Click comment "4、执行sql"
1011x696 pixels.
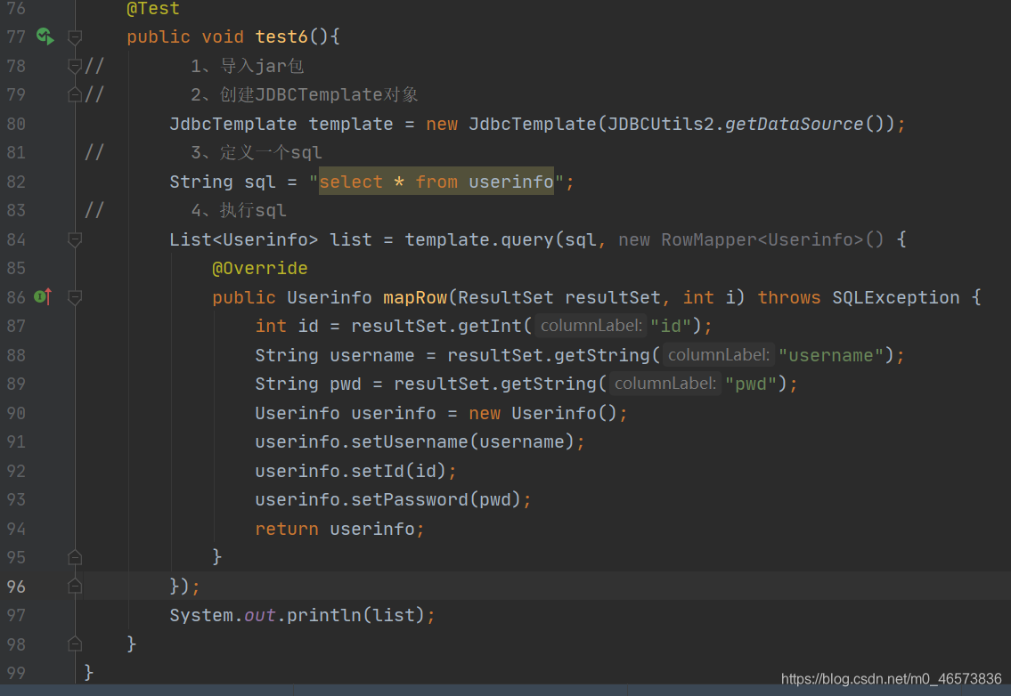(x=238, y=211)
